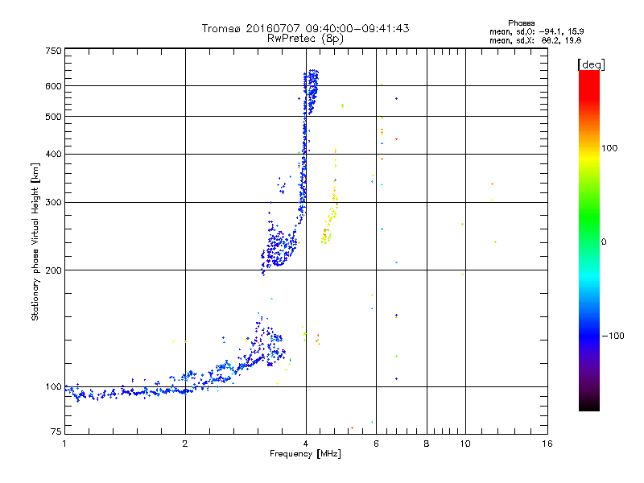Click the x-axis tick label '6'

coord(376,444)
